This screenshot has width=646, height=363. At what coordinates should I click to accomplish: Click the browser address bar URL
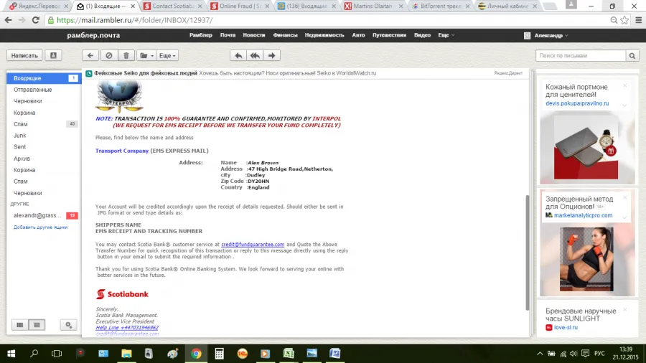click(x=135, y=20)
